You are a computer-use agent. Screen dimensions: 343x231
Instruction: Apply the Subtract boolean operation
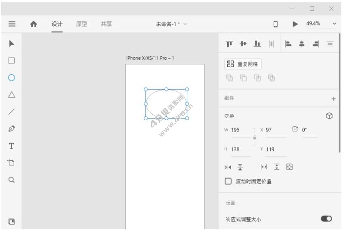[243, 78]
